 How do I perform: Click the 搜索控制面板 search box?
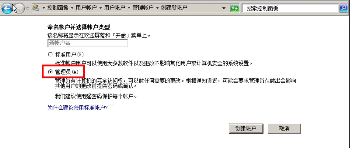pos(290,8)
